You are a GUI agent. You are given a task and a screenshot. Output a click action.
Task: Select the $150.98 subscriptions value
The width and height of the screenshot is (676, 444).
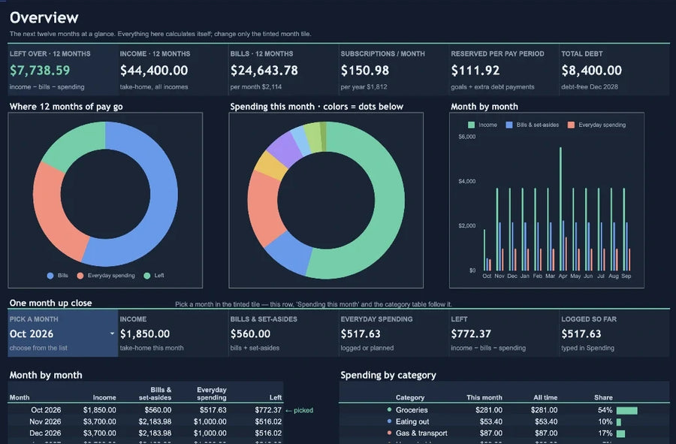[365, 71]
